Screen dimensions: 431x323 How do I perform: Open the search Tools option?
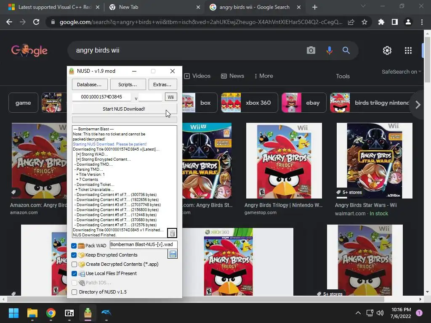click(x=343, y=76)
